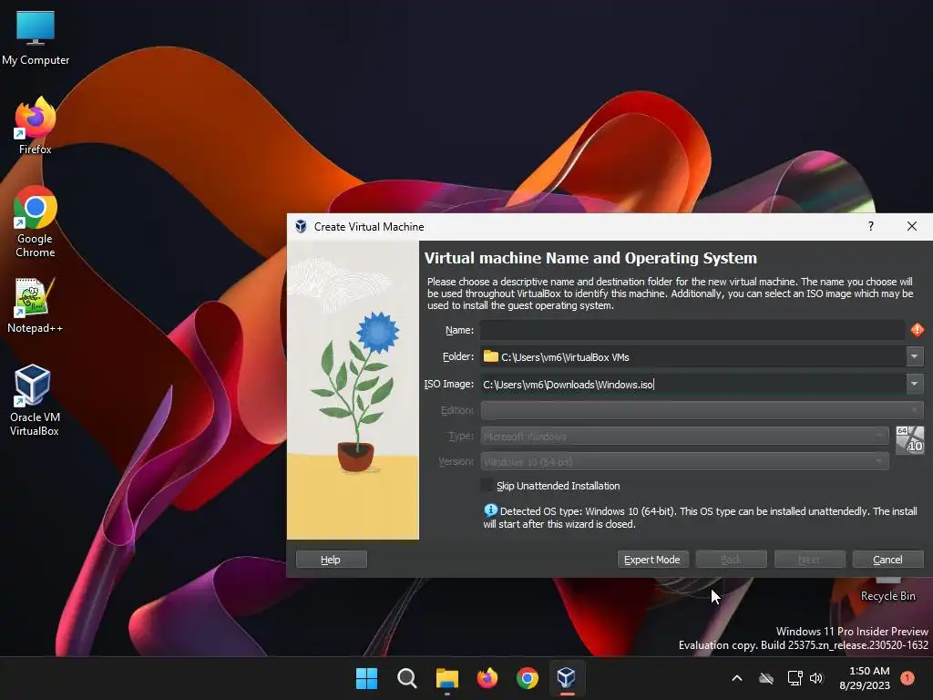The image size is (933, 700).
Task: Expand the Folder dropdown arrow
Action: [915, 356]
